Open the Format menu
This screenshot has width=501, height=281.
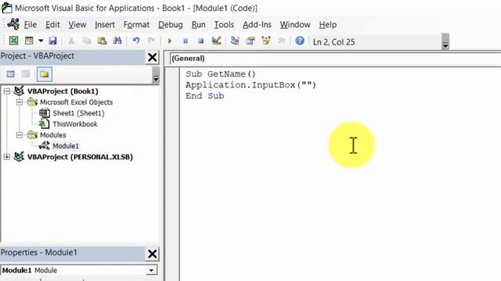[136, 24]
